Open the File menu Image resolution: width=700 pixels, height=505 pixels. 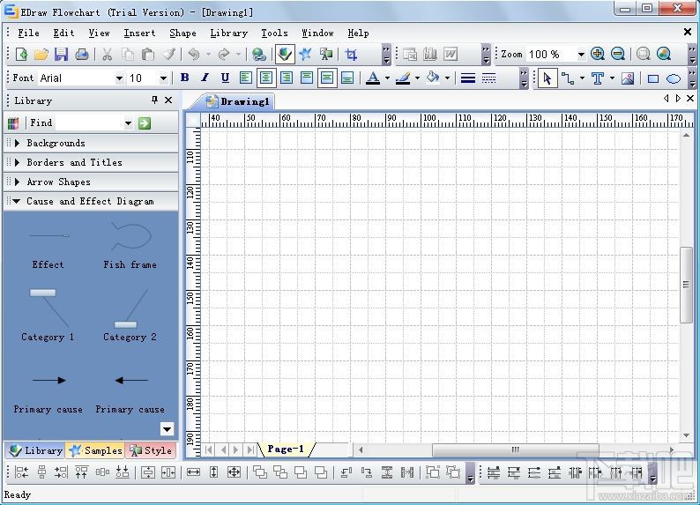point(28,33)
